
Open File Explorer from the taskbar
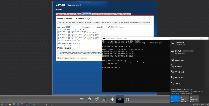[10, 105]
